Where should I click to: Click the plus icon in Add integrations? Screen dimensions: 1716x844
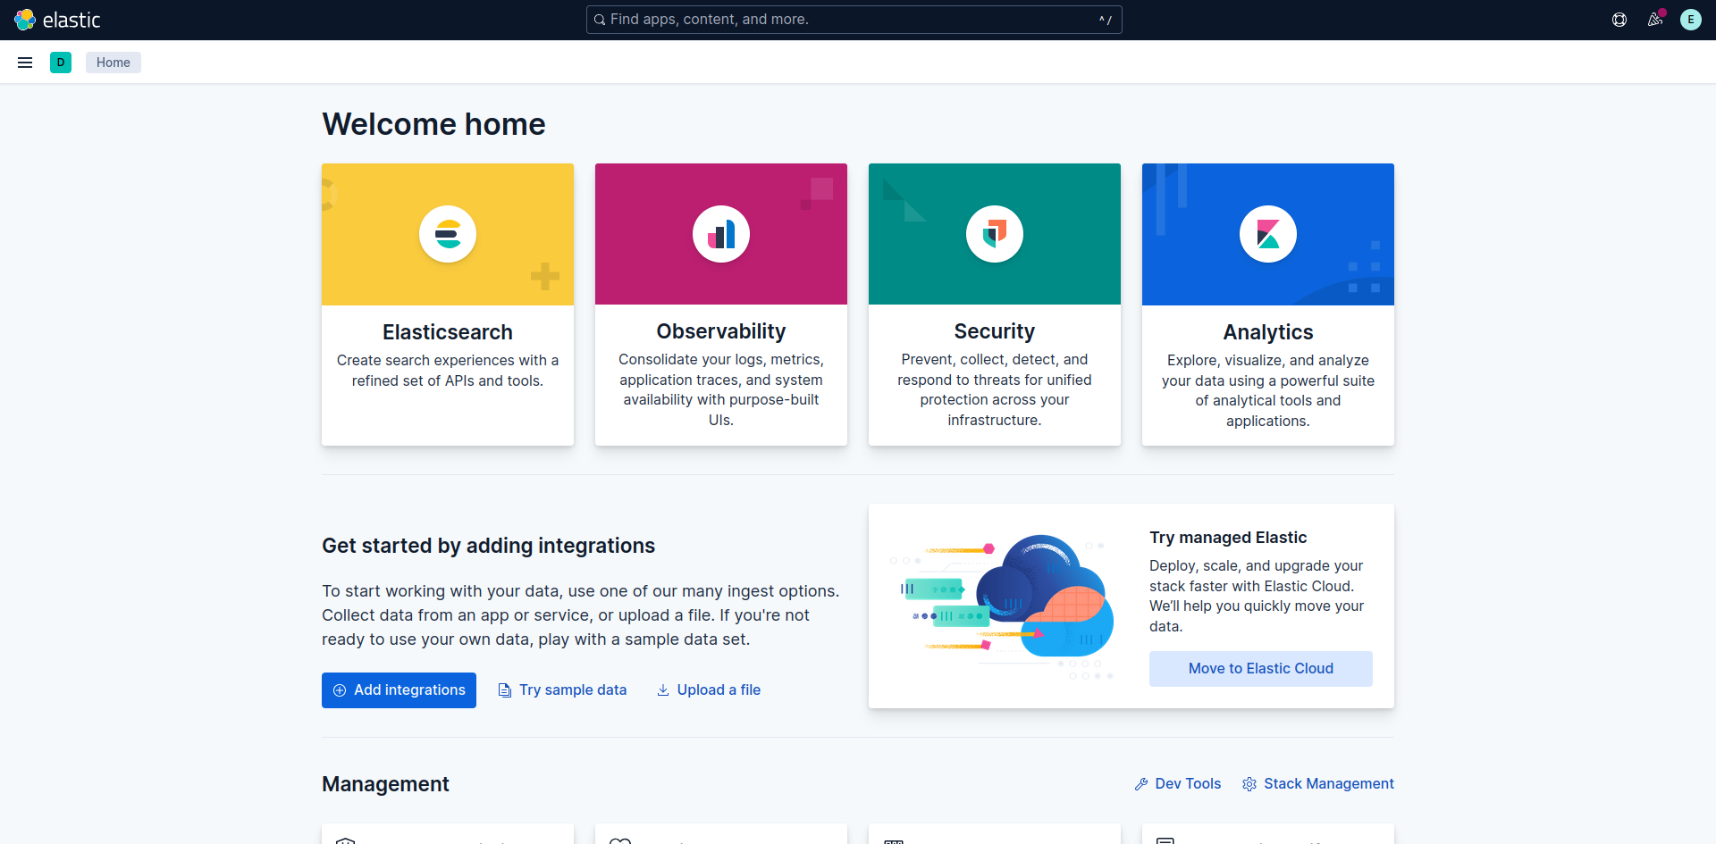click(x=340, y=690)
